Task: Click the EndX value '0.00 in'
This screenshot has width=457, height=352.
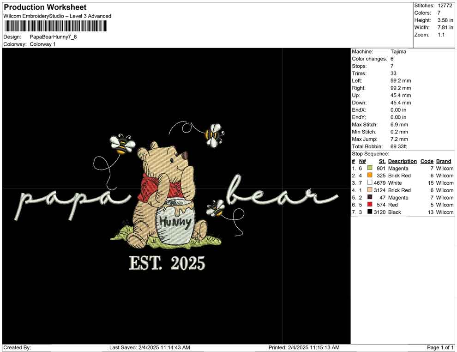Action: pyautogui.click(x=398, y=110)
